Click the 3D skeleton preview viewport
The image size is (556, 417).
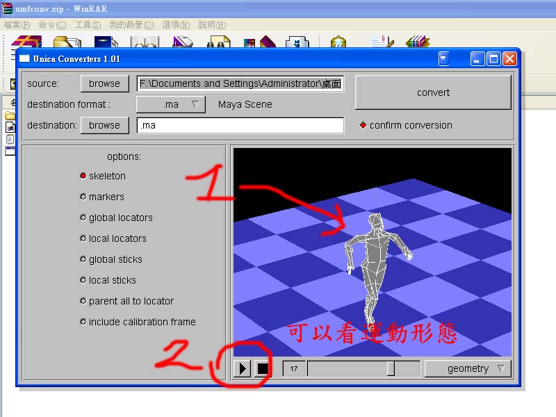[373, 252]
